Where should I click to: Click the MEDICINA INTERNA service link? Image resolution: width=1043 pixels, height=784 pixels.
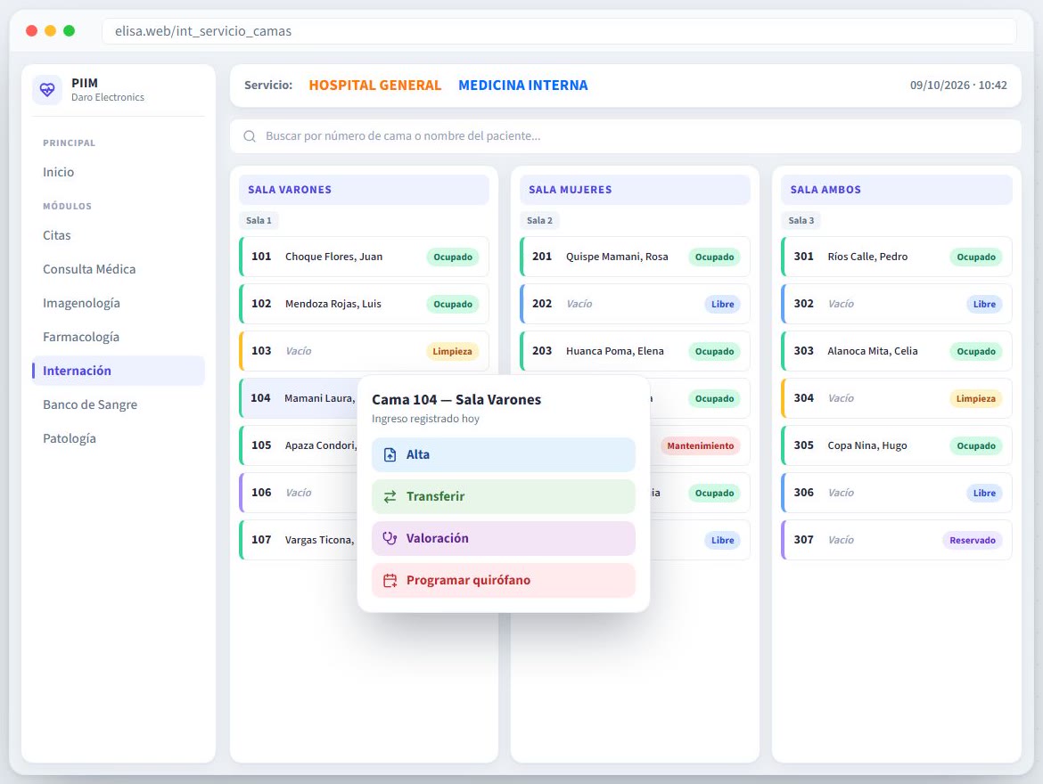click(x=522, y=86)
